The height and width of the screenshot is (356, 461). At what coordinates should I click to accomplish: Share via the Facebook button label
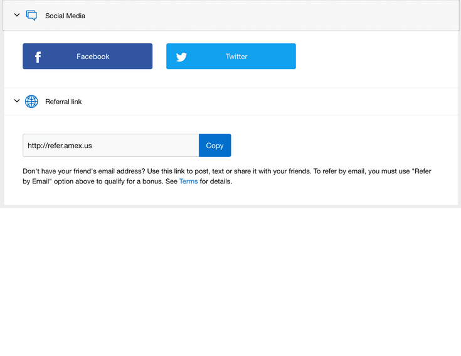[93, 57]
